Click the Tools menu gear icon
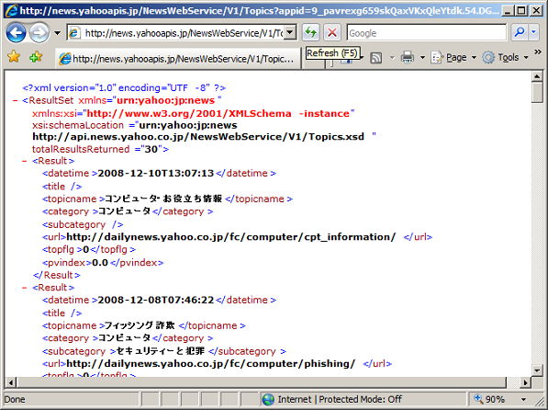The height and width of the screenshot is (410, 548). (x=488, y=57)
